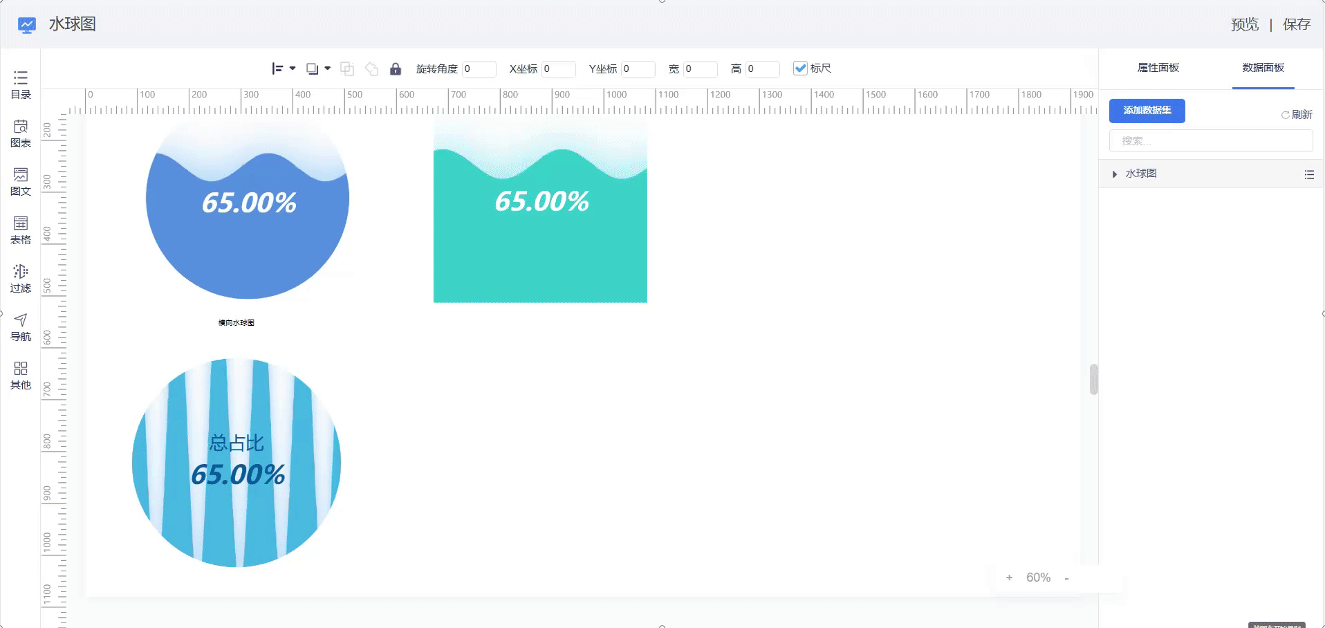Open the 图表 charts panel
This screenshot has width=1325, height=628.
pyautogui.click(x=21, y=133)
